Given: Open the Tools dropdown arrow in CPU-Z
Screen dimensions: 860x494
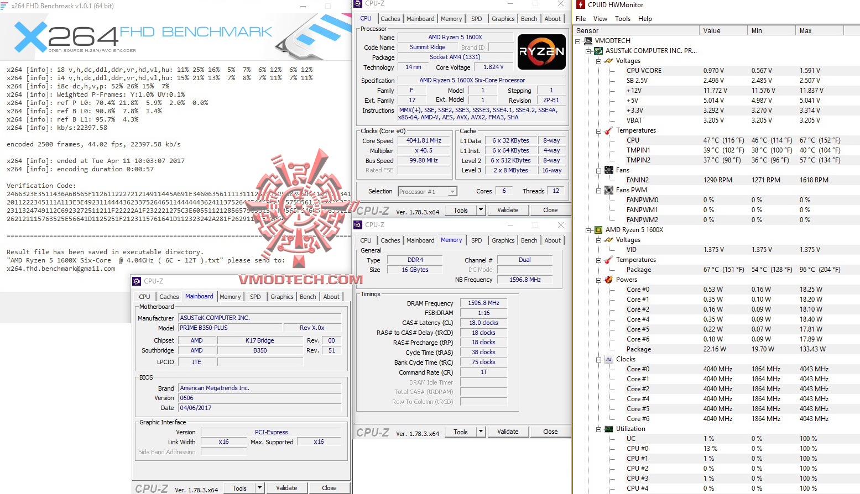Looking at the screenshot, I should tap(480, 210).
